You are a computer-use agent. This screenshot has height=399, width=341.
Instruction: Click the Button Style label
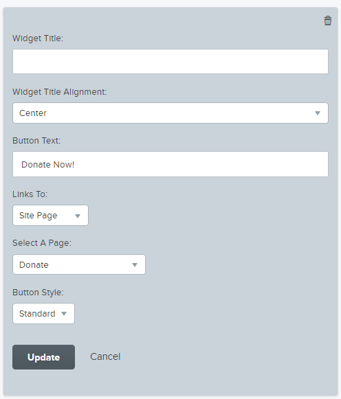click(38, 293)
